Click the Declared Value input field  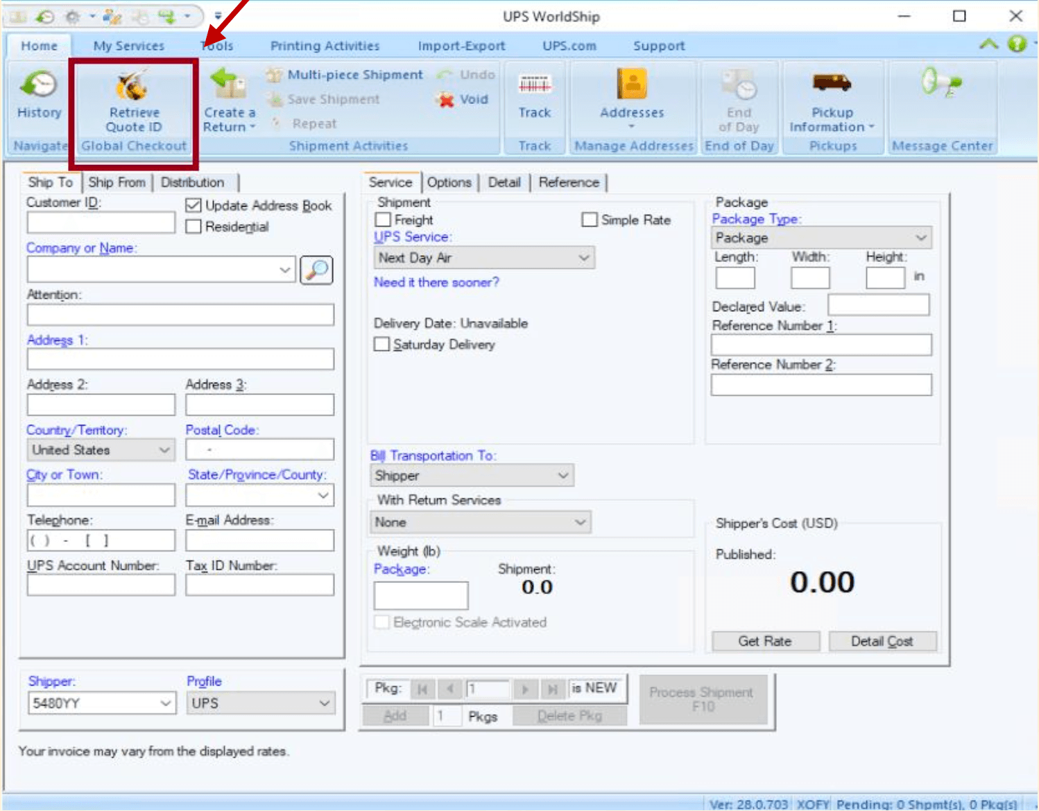[878, 305]
